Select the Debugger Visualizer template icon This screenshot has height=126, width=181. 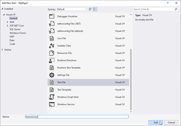pos(52,16)
